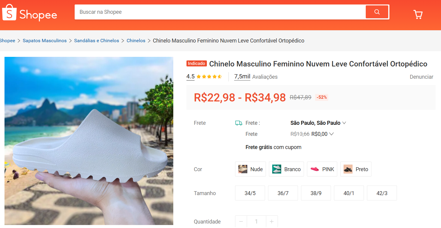Open the shopping cart
Image resolution: width=441 pixels, height=228 pixels.
coord(418,14)
